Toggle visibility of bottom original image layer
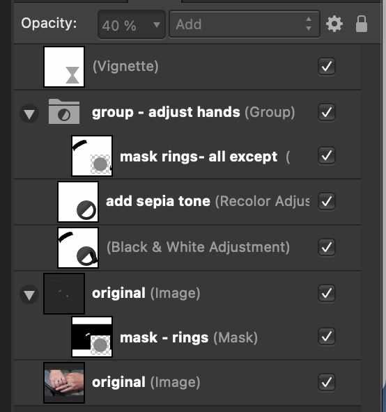Image resolution: width=386 pixels, height=412 pixels. point(326,382)
